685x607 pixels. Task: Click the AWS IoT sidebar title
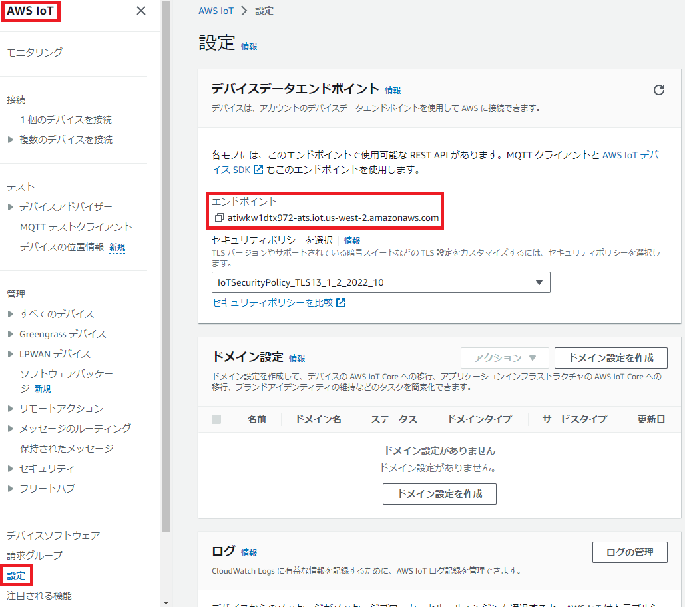point(30,11)
